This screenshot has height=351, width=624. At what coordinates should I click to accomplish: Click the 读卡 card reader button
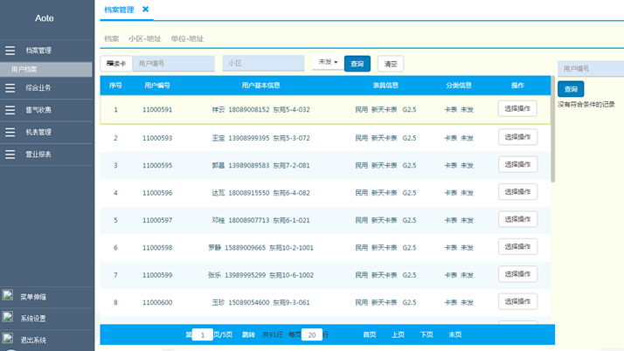(x=116, y=64)
